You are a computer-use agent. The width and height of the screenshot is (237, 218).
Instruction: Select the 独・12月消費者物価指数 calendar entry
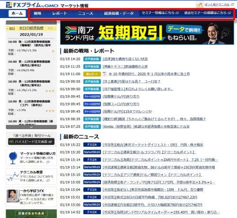31,47
